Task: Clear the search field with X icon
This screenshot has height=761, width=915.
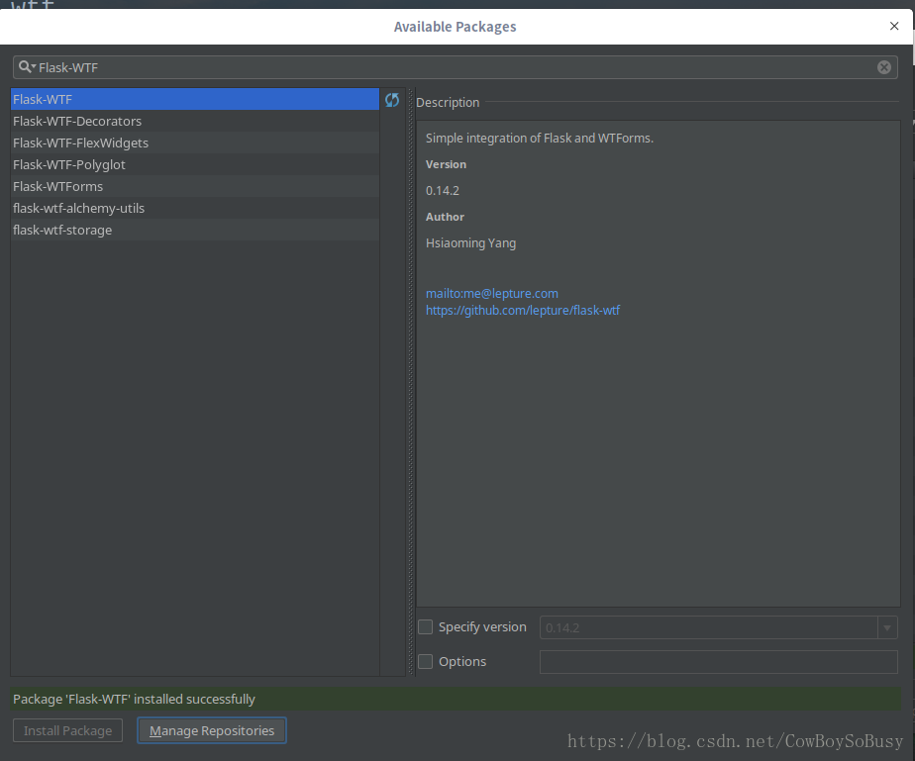Action: (x=883, y=67)
